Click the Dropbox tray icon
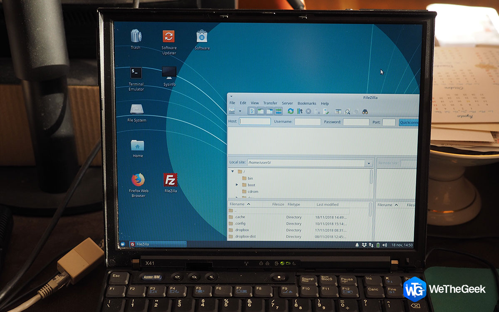499x312 pixels. pos(364,245)
